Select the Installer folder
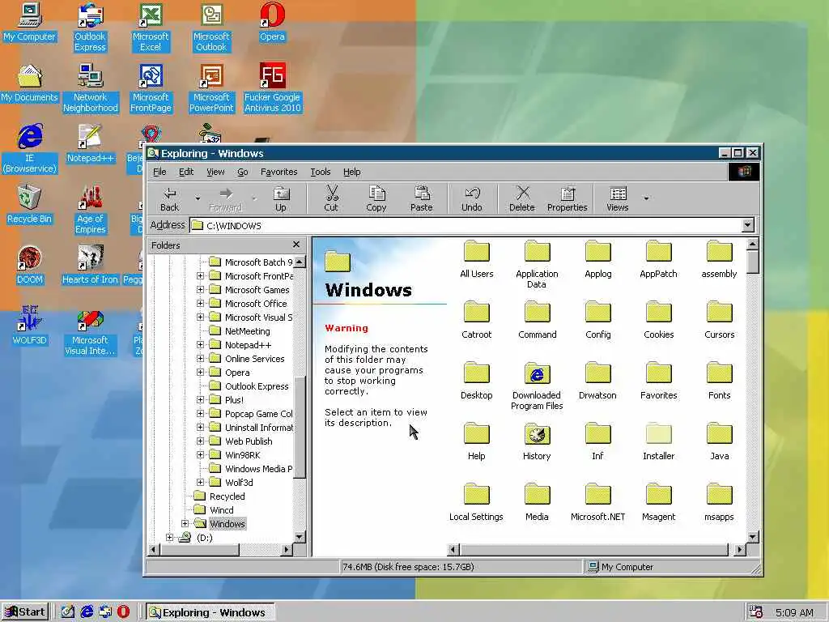 point(658,441)
